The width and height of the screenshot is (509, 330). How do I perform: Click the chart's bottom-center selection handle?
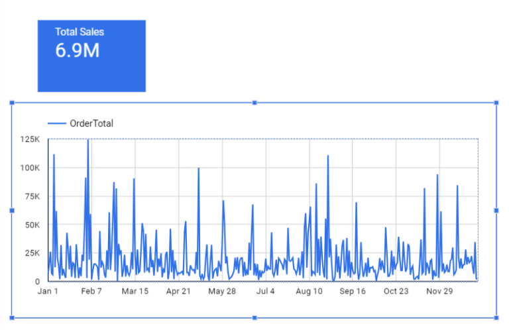click(254, 317)
